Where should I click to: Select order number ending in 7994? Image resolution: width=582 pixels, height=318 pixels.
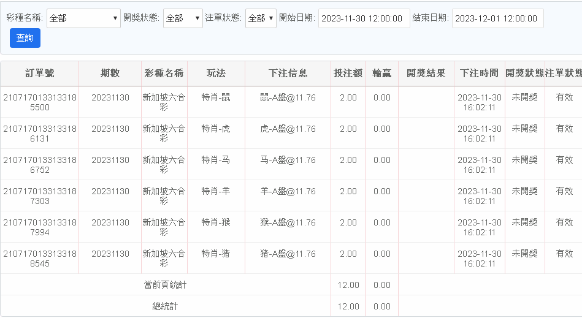coord(40,227)
